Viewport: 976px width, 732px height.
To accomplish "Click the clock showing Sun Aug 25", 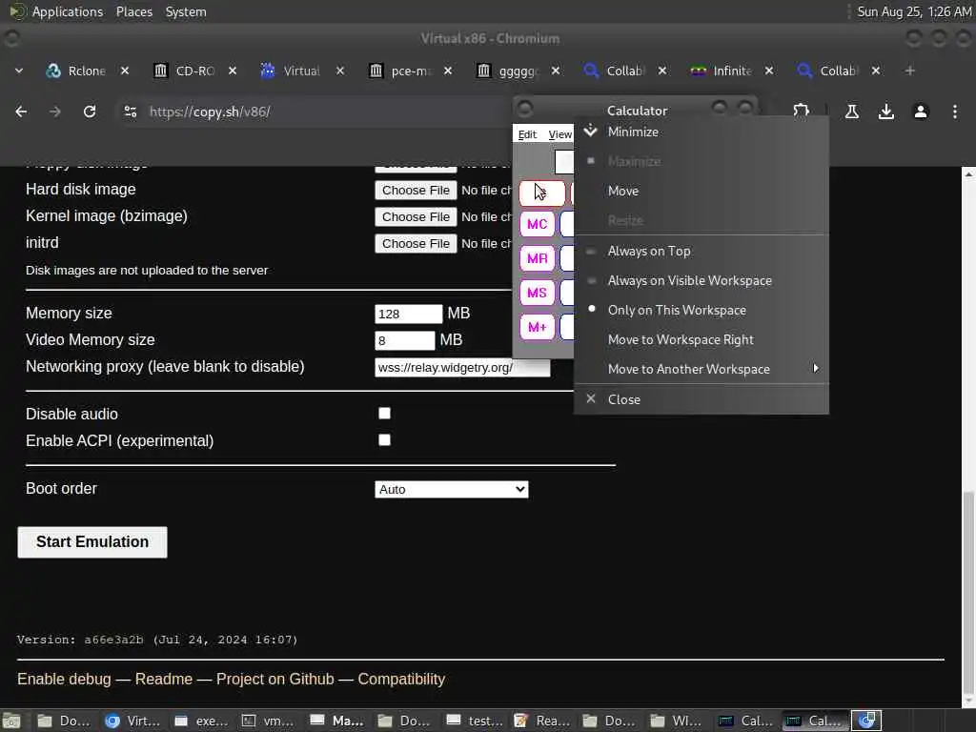I will (914, 11).
